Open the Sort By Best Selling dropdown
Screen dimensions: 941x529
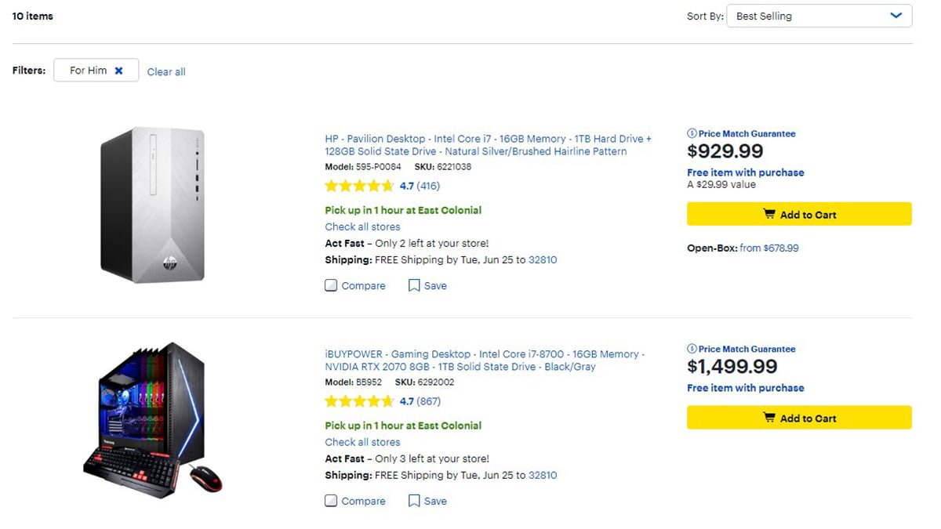click(819, 16)
